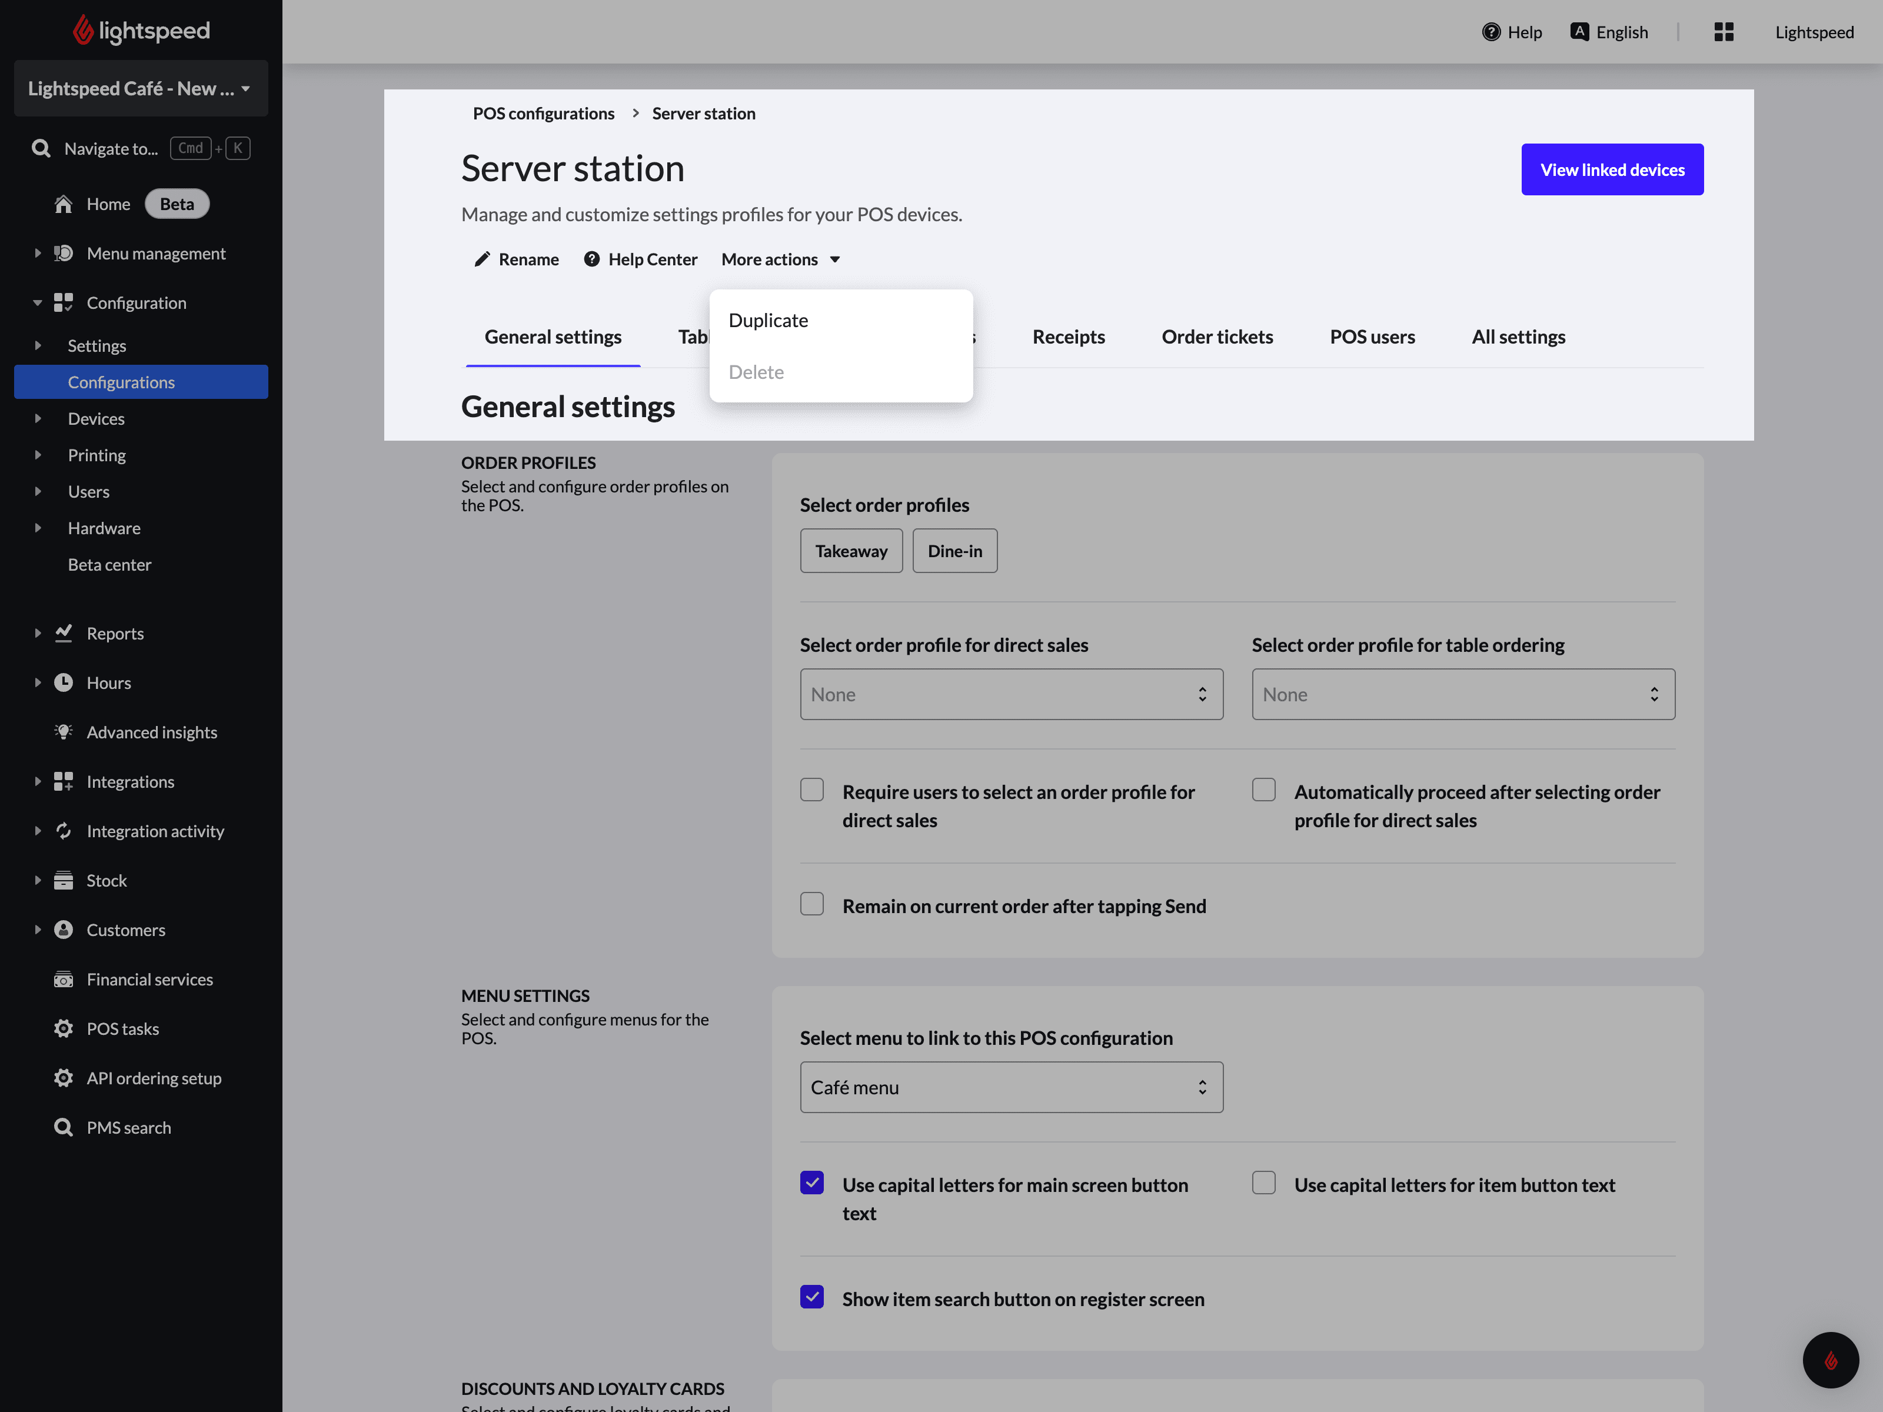
Task: Click View linked devices button
Action: tap(1612, 170)
